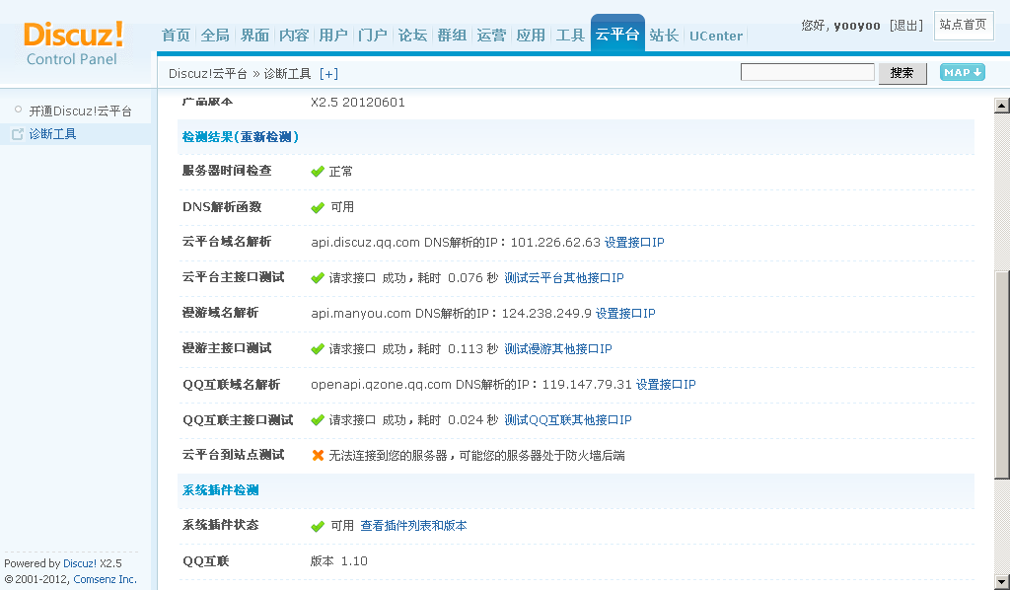Open the 站长 top menu
This screenshot has width=1010, height=590.
pos(664,36)
